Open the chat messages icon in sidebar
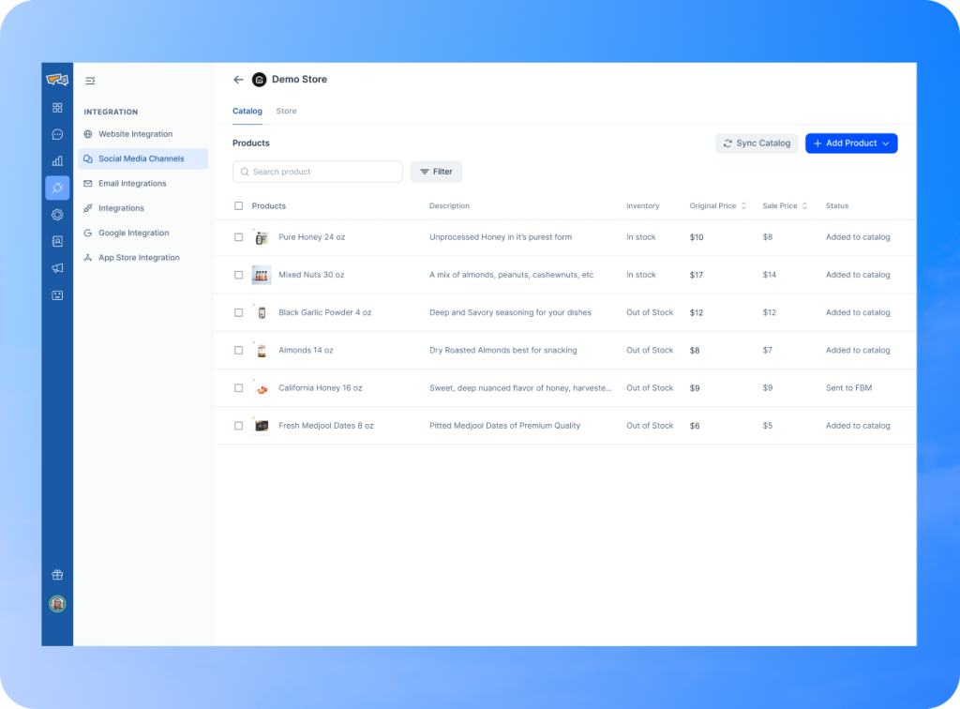 point(57,134)
